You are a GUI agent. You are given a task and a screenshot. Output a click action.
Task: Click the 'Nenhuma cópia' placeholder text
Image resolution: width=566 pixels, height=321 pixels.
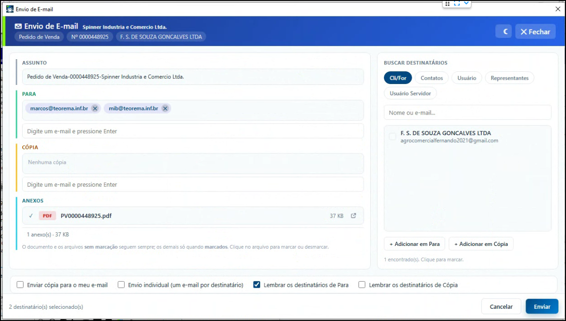[47, 162]
